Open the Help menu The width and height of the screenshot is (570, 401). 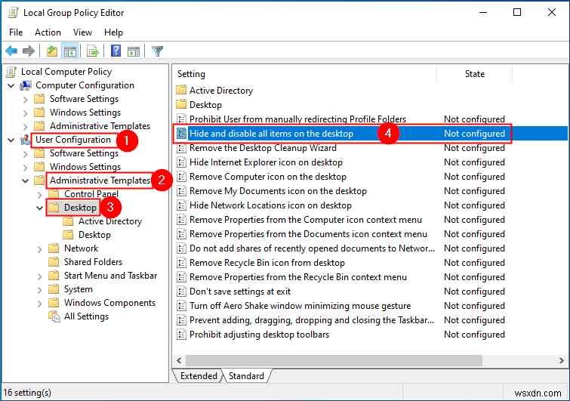click(113, 32)
